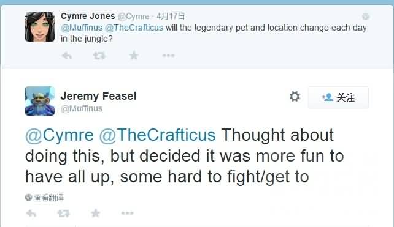Retweet Cymre Jones' jungle question tweet

point(99,55)
